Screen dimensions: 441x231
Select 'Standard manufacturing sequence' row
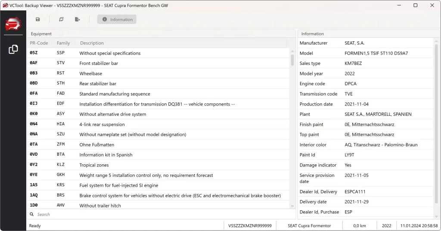(158, 94)
